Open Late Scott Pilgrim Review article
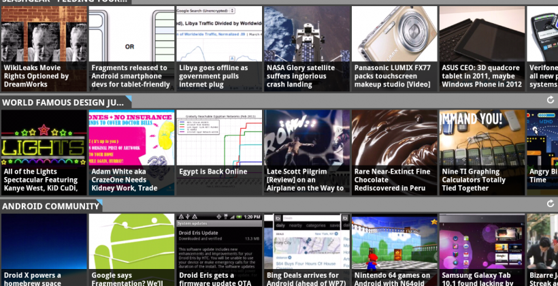 307,153
